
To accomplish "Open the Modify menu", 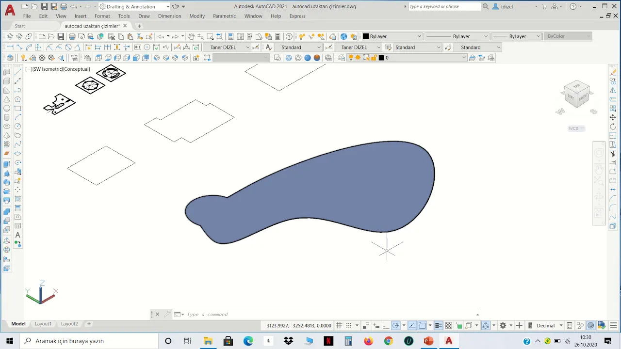I will click(x=197, y=16).
